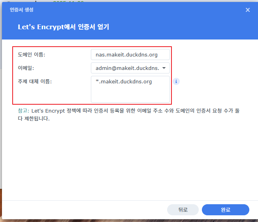
Task: Click the Let's Encrypt에서 인증서 얻기 heading
Action: click(x=63, y=27)
